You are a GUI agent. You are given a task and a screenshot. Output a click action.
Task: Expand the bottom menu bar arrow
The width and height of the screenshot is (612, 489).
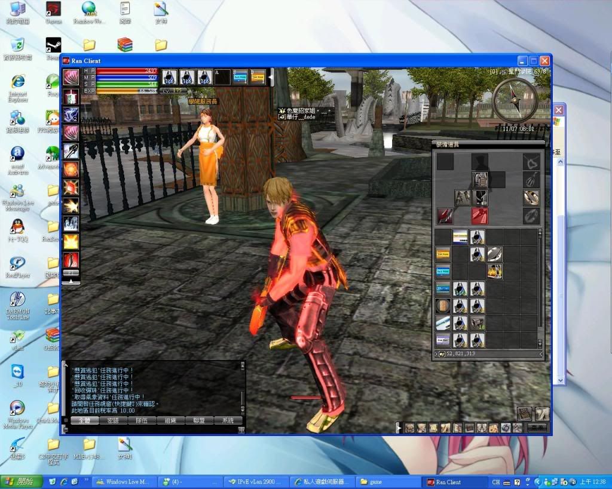click(397, 428)
